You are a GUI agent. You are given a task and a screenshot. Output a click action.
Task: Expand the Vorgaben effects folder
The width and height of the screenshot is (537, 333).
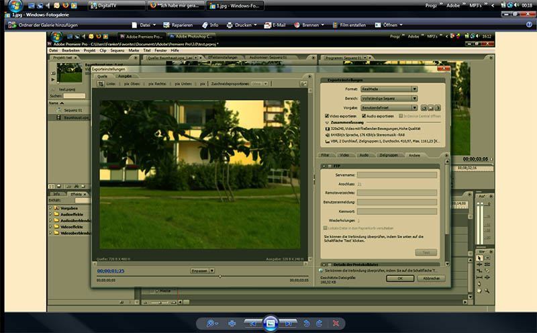pyautogui.click(x=51, y=207)
